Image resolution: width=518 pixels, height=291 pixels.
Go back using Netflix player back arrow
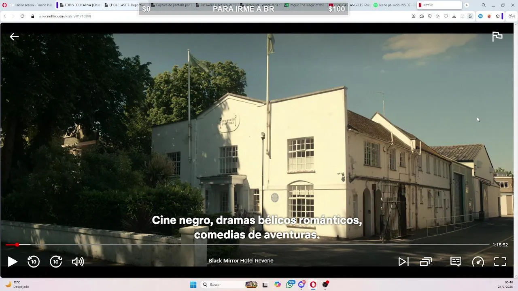coord(14,37)
